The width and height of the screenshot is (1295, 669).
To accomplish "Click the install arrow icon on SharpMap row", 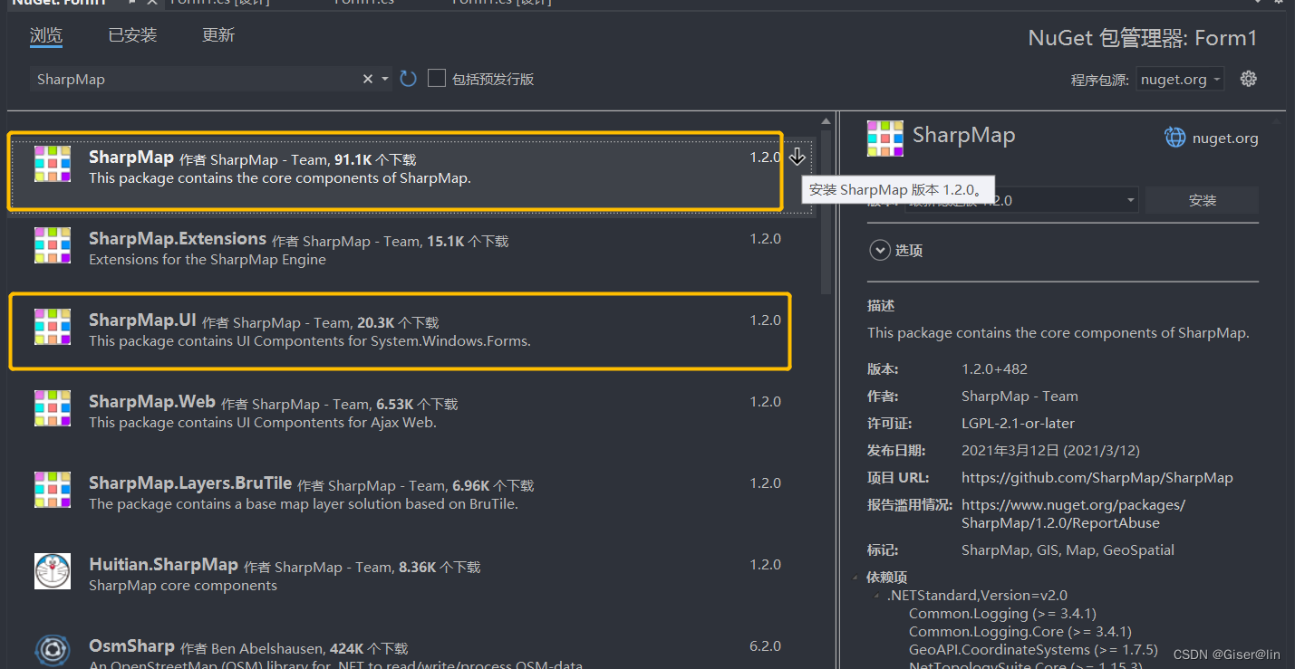I will tap(797, 156).
